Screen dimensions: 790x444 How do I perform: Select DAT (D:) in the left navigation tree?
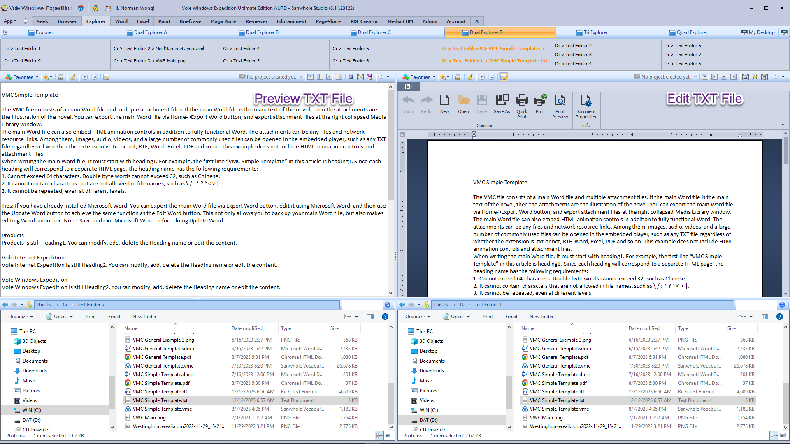(x=32, y=420)
